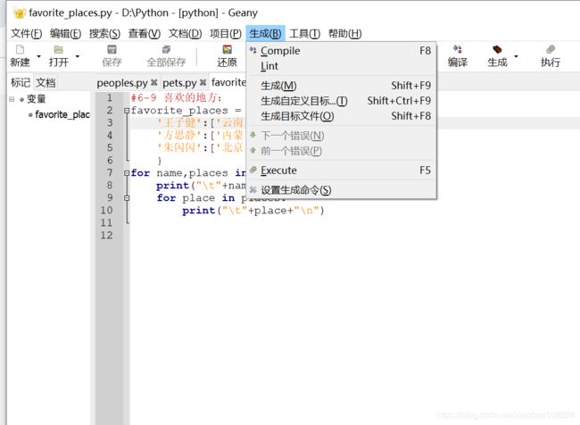Close the pets.py tab
This screenshot has width=580, height=425.
203,82
